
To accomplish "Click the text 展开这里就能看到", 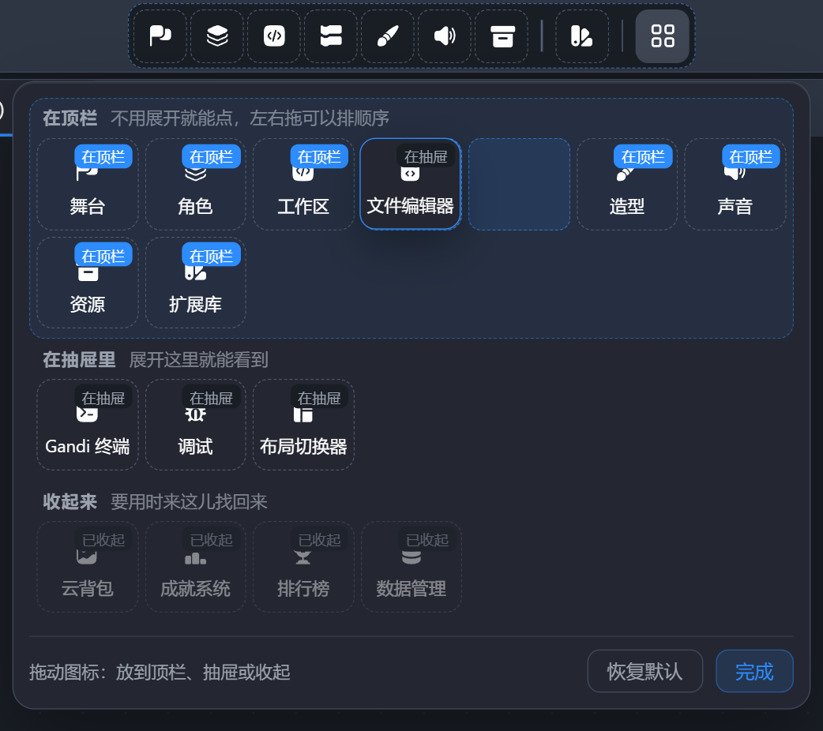I will point(198,360).
